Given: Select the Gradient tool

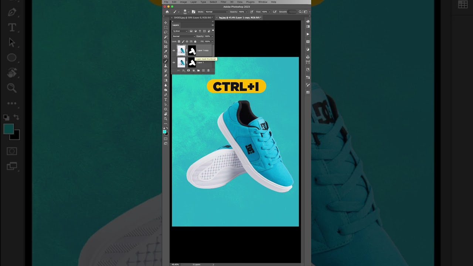Looking at the screenshot, I should (166, 80).
